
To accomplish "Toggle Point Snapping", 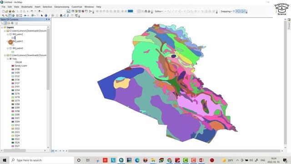I will (x=234, y=11).
